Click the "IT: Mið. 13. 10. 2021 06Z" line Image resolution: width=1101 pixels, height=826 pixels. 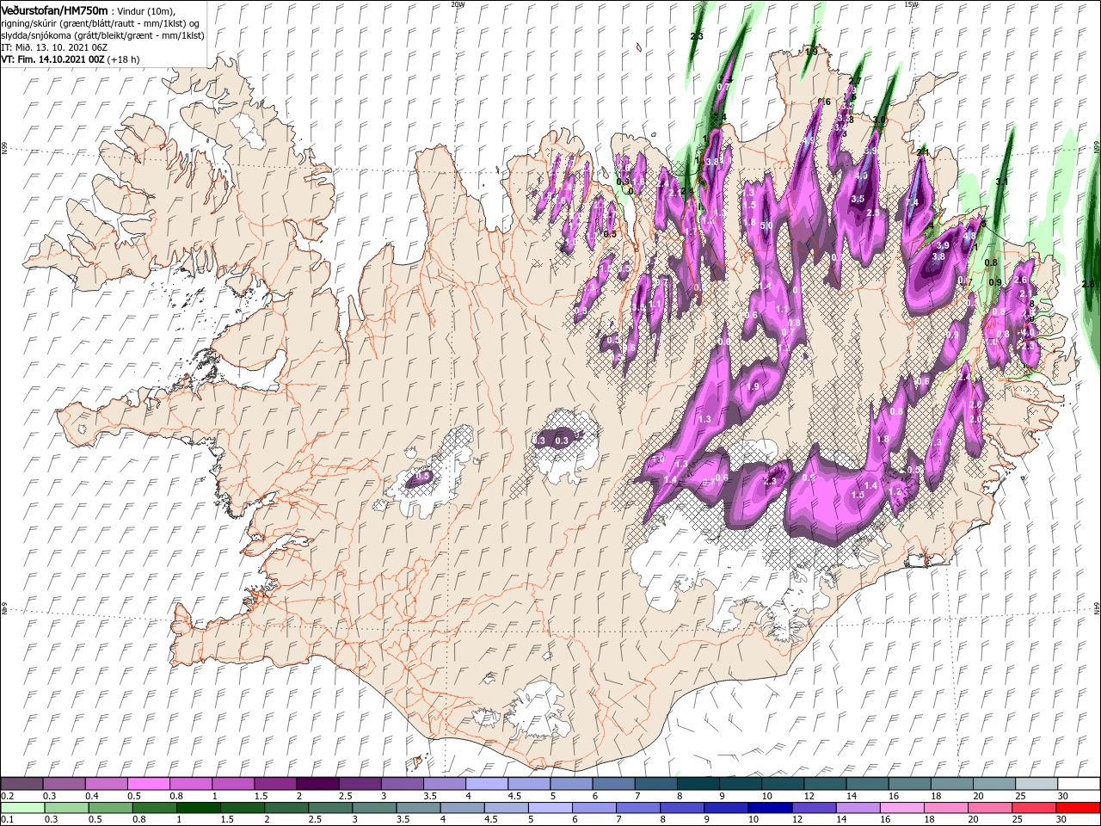click(x=52, y=47)
